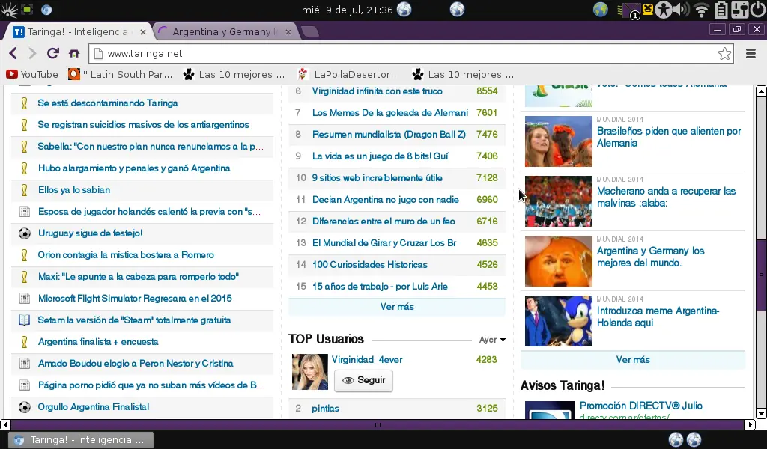Open Resumen mundialista (Dragon Ball Z) post
The image size is (767, 449).
[x=389, y=135]
